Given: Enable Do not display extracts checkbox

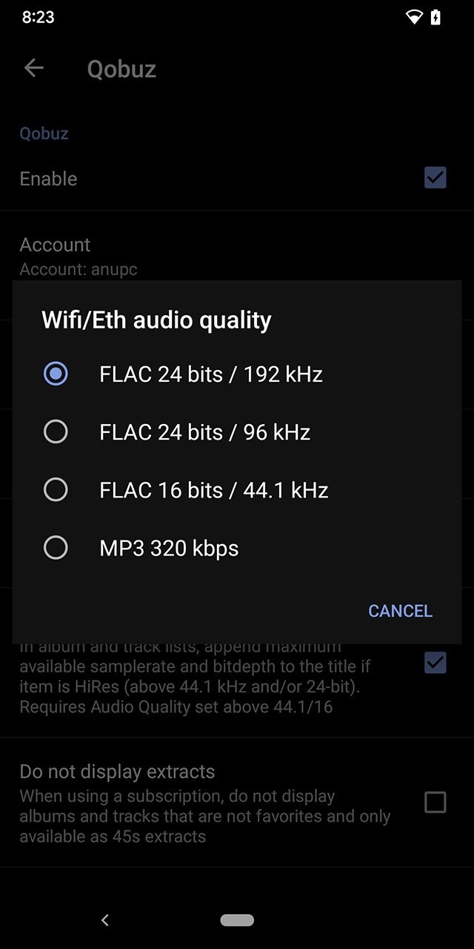Looking at the screenshot, I should pyautogui.click(x=435, y=802).
